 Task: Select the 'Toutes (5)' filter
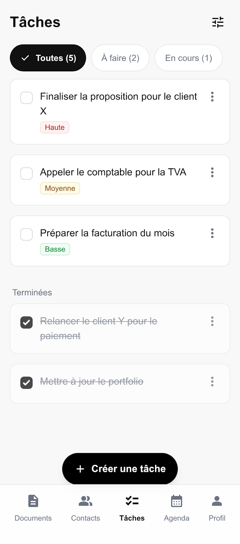point(48,58)
